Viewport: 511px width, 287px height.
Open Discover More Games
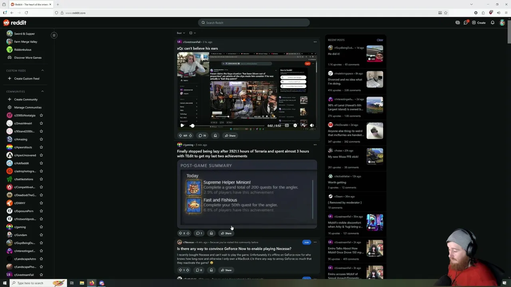pyautogui.click(x=25, y=57)
